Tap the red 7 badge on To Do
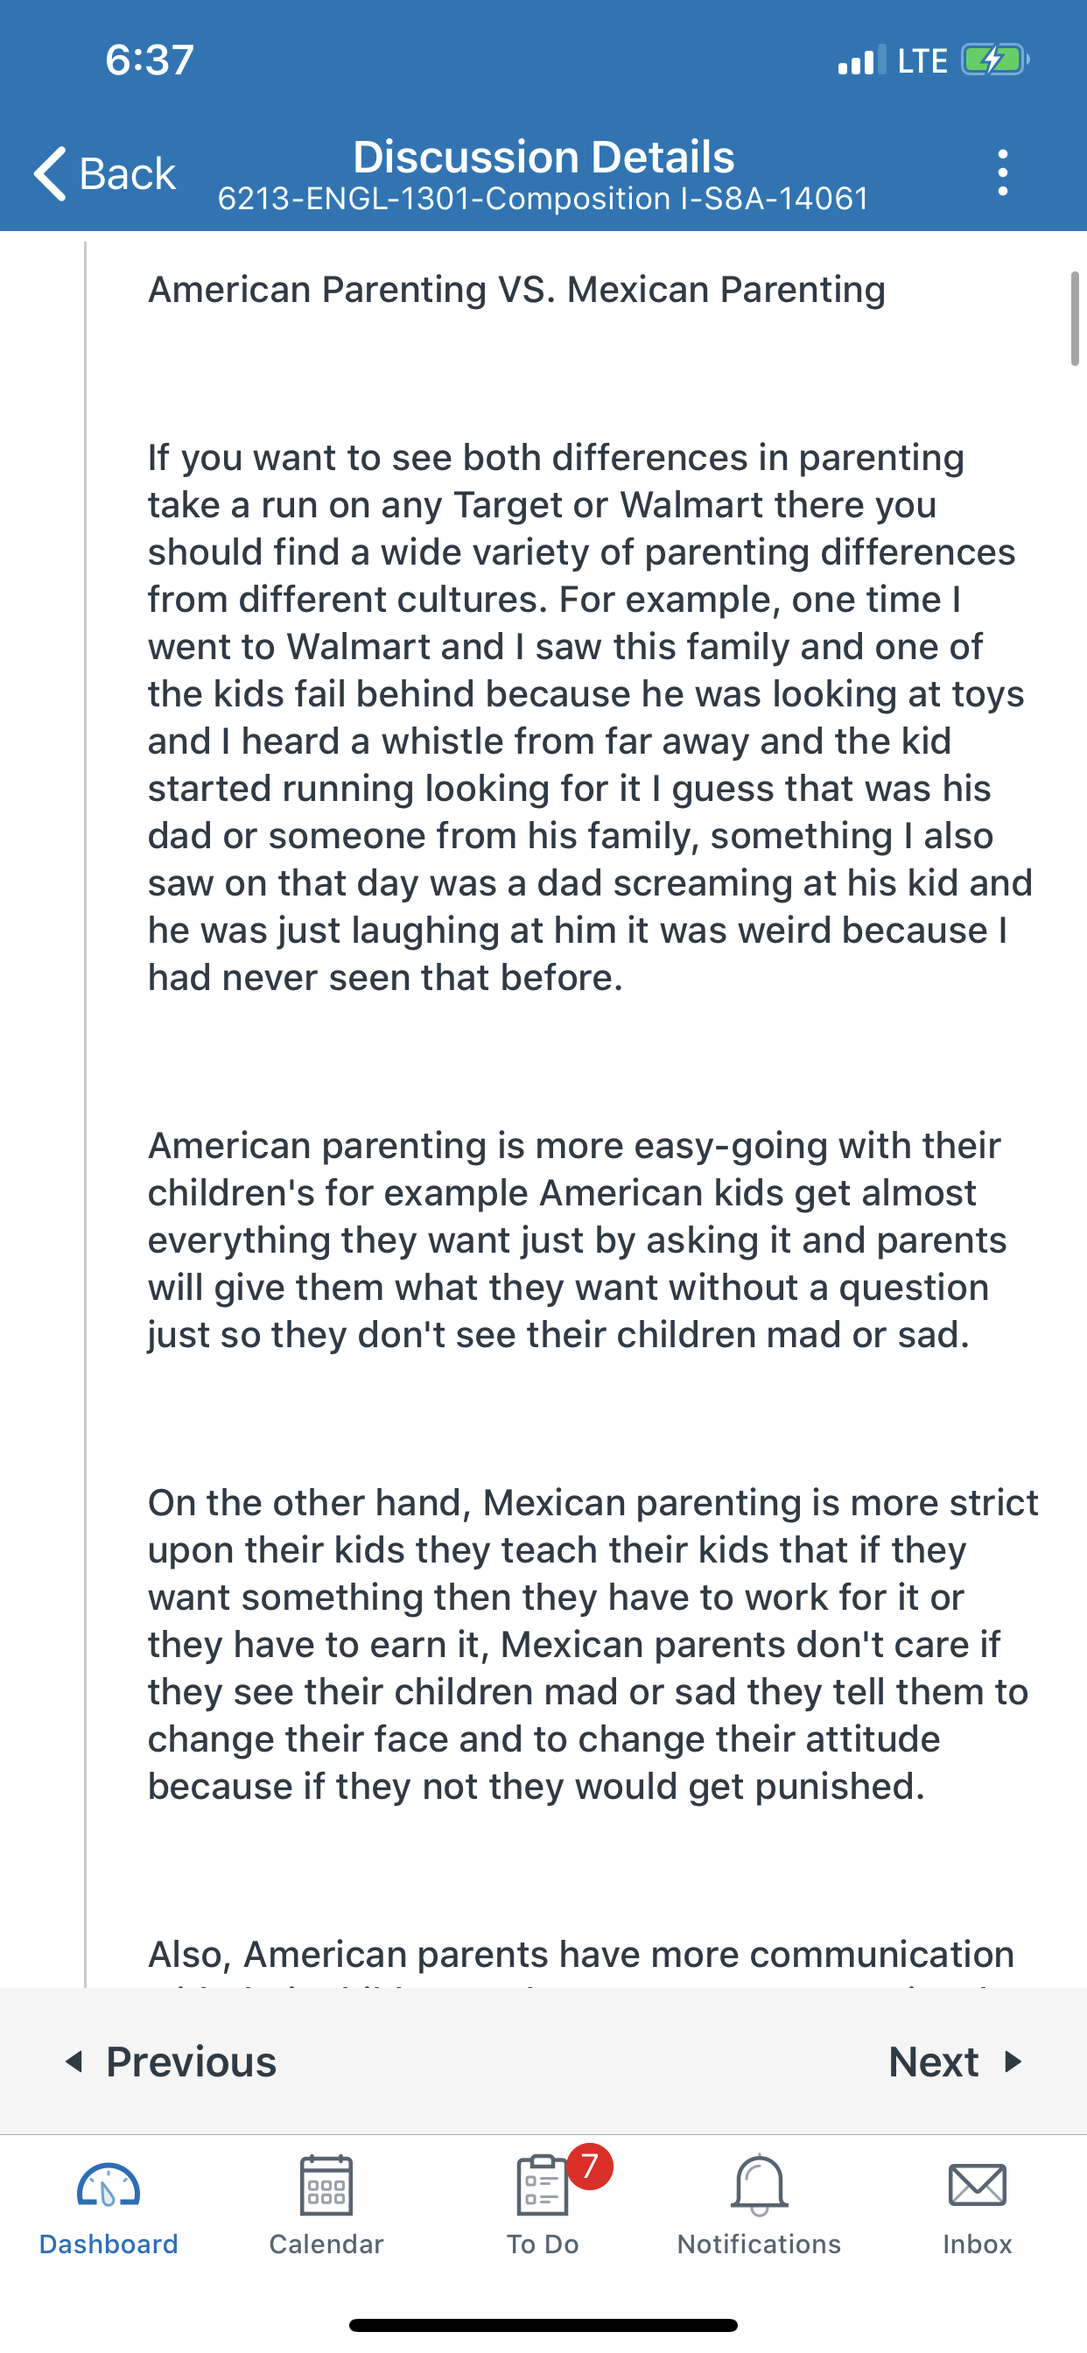 pos(589,2166)
